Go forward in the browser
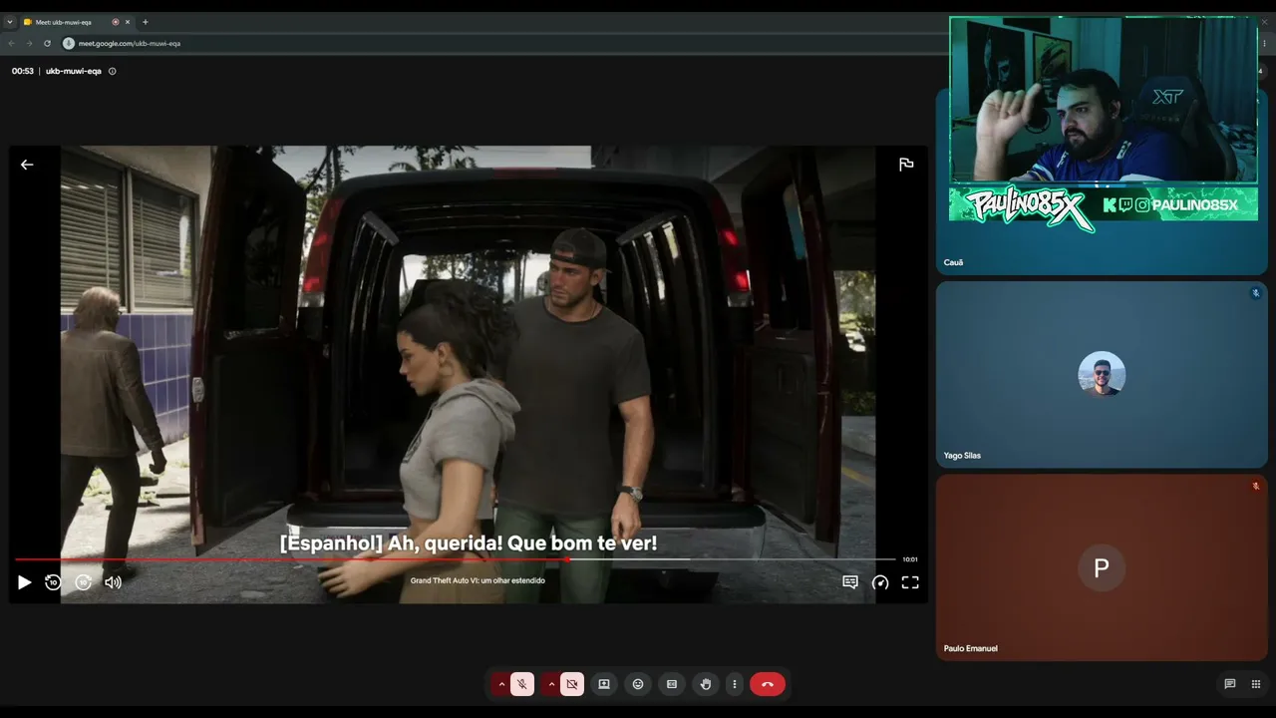 29,43
